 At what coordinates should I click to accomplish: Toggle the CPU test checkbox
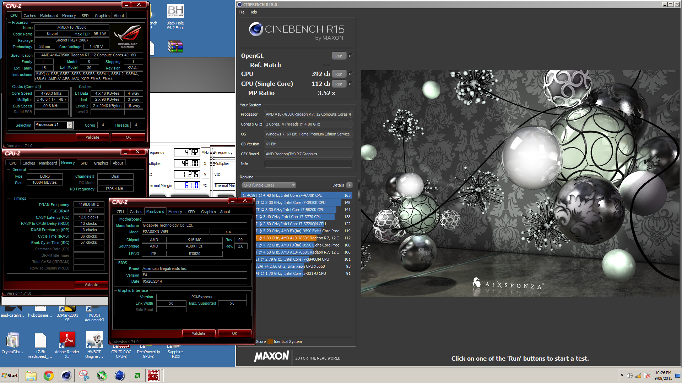pyautogui.click(x=351, y=74)
